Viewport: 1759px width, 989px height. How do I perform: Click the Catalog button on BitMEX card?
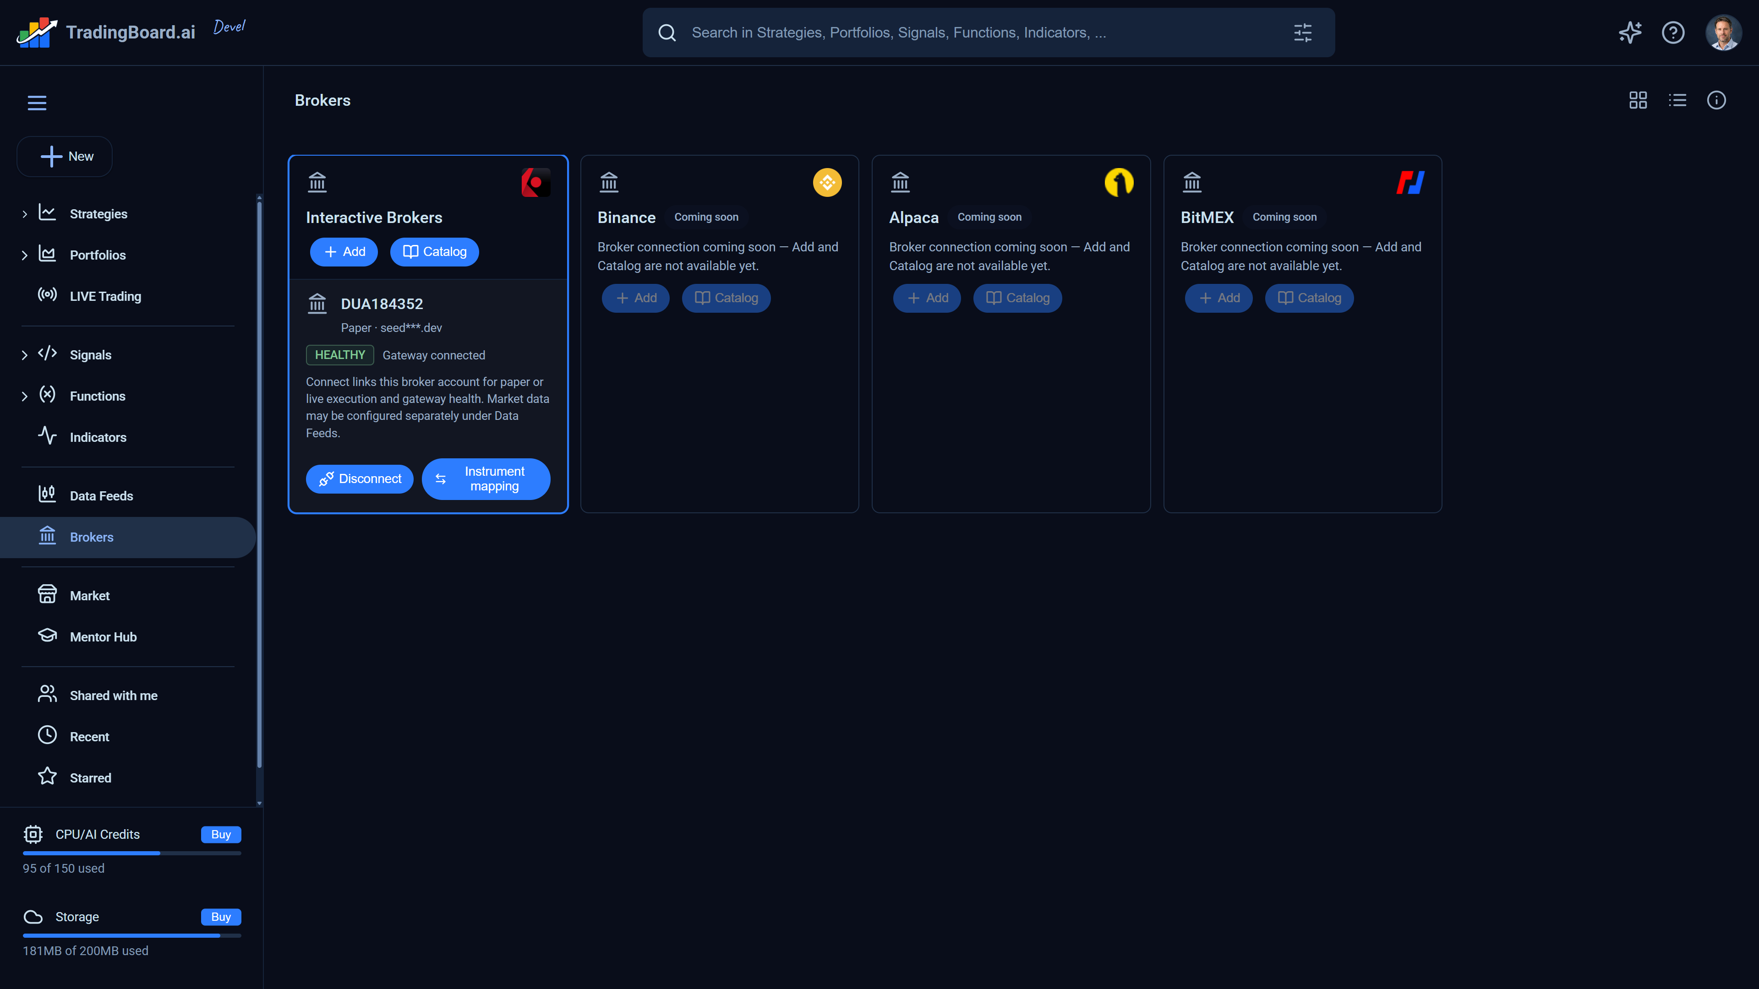1309,298
